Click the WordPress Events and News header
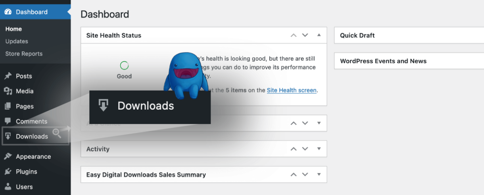This screenshot has width=484, height=195. [383, 61]
